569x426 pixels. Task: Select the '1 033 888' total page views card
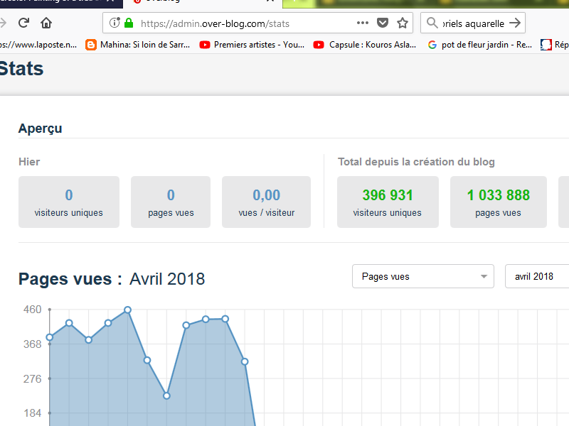[499, 202]
